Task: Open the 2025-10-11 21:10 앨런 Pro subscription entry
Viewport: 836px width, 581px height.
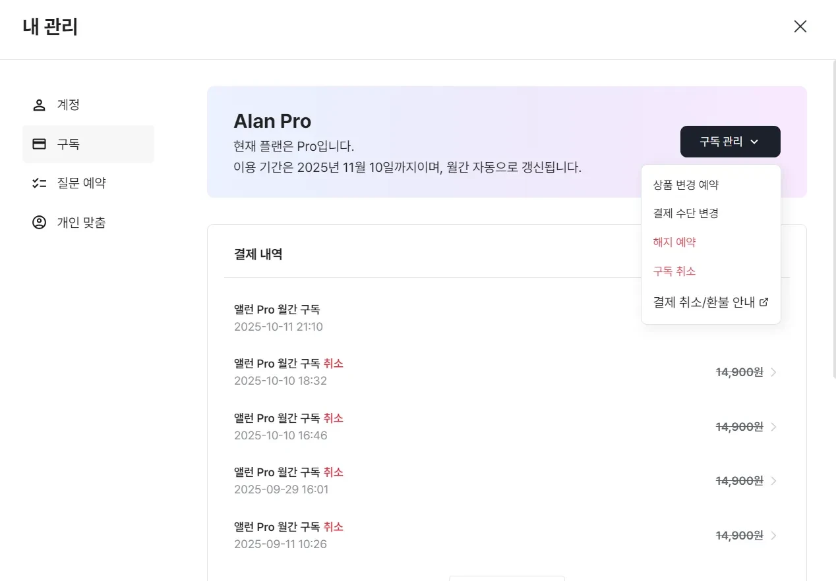Action: [396, 318]
